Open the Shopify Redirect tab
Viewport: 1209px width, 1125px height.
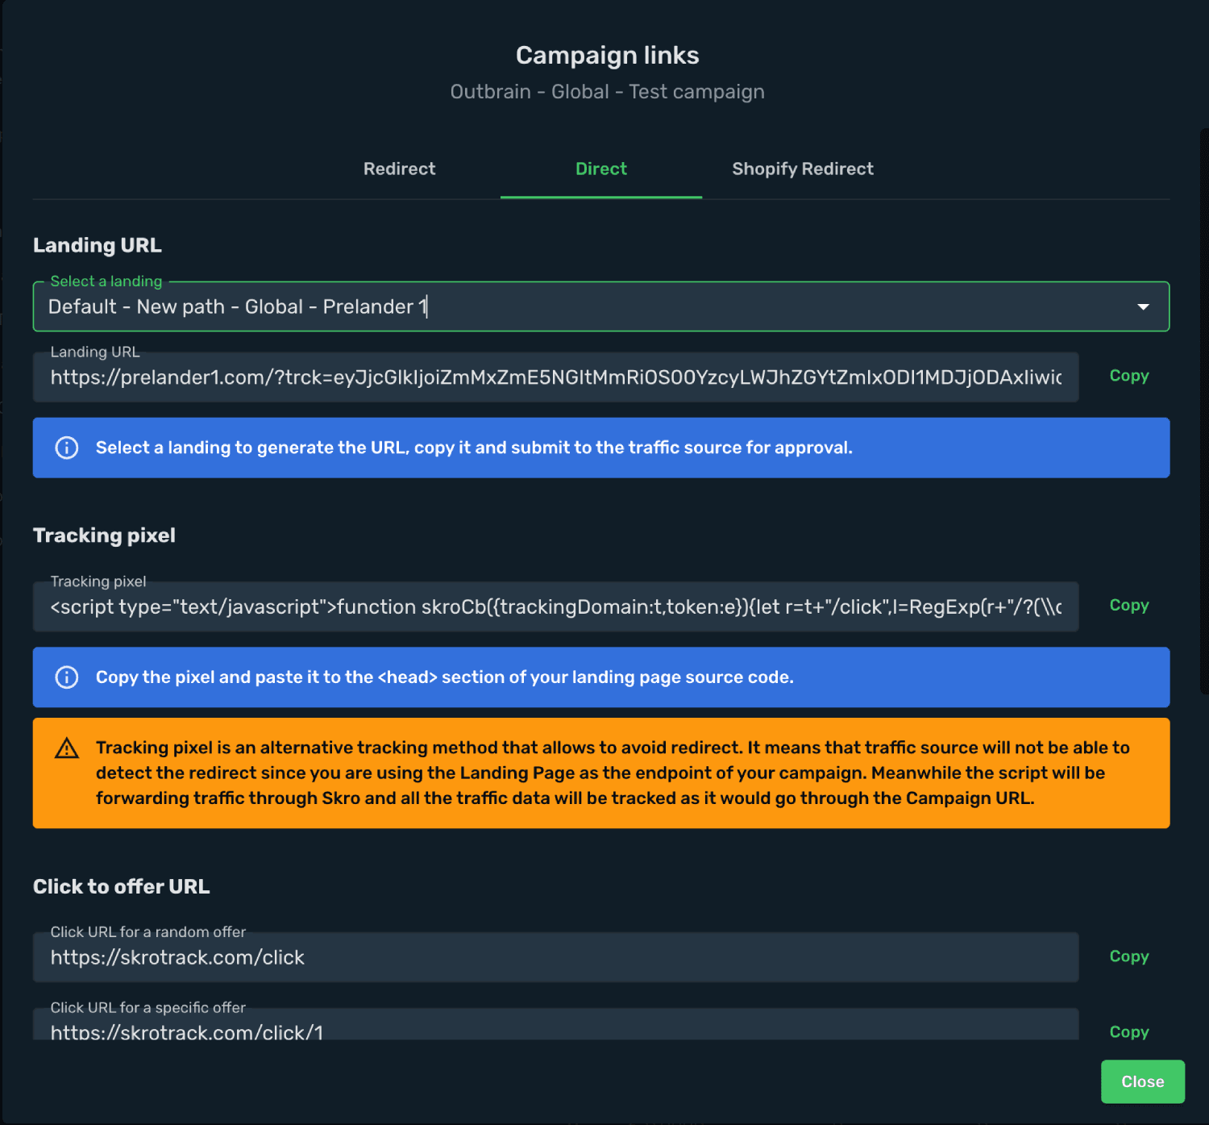802,169
